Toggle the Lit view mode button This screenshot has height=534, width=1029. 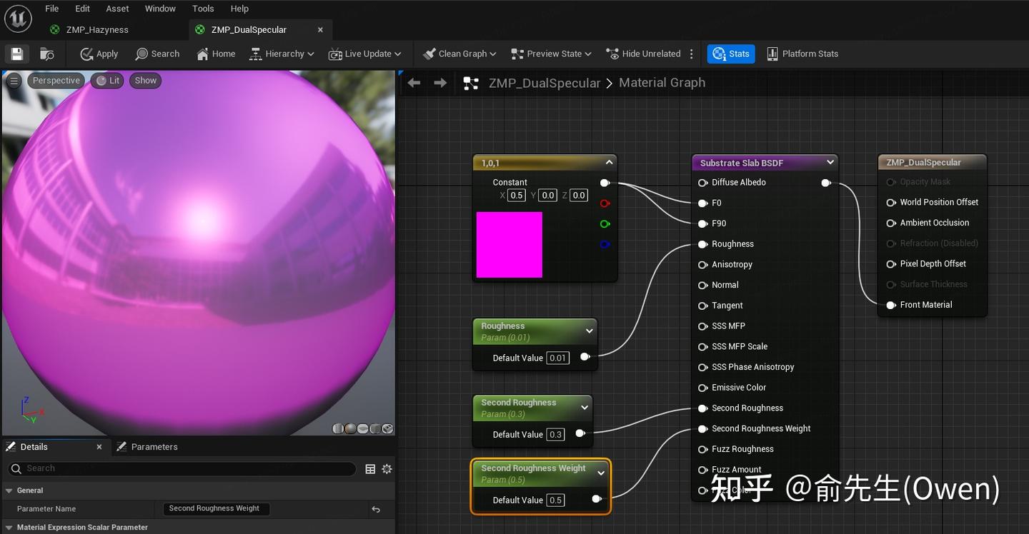point(108,81)
